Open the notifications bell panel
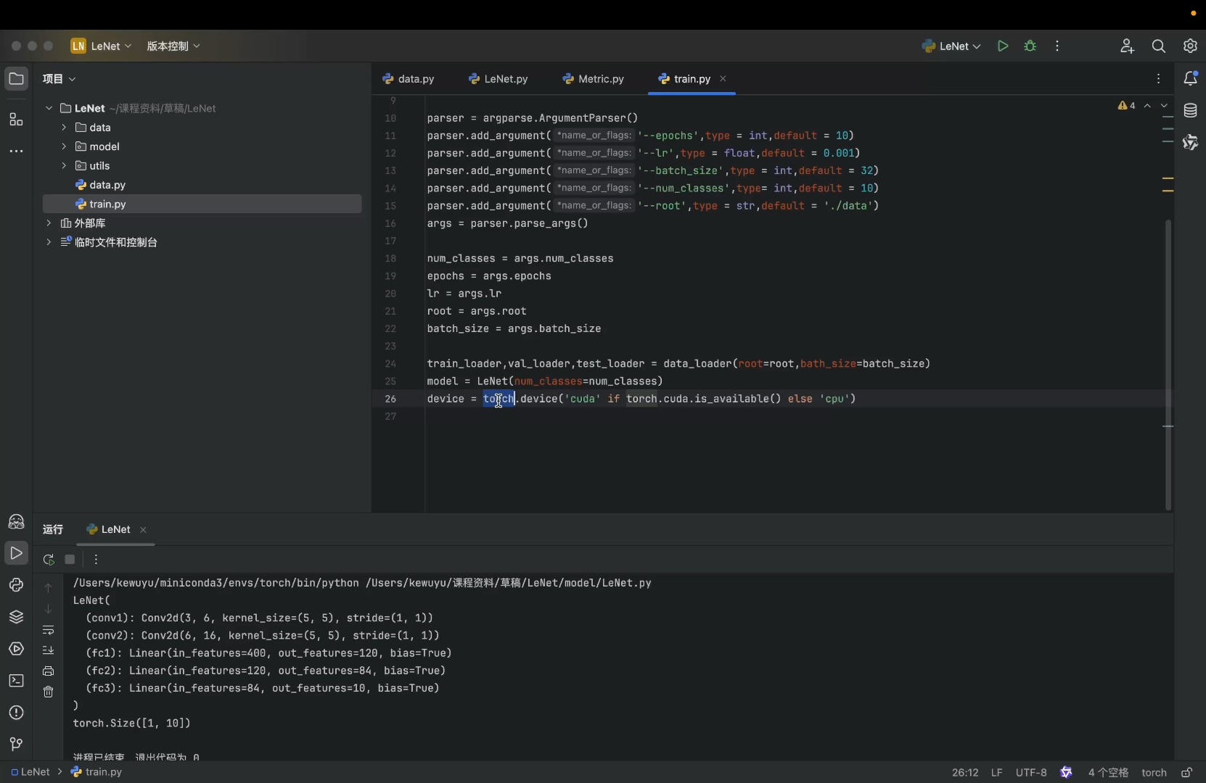 (x=1190, y=78)
